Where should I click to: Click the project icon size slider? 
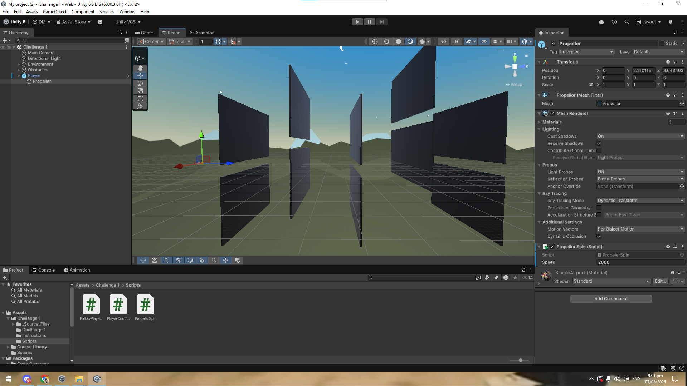coord(521,360)
